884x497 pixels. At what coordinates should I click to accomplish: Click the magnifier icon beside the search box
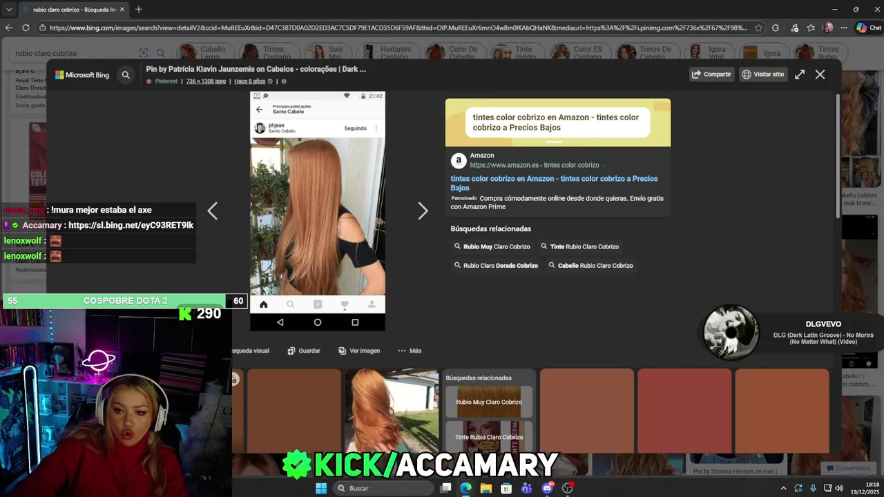[160, 53]
